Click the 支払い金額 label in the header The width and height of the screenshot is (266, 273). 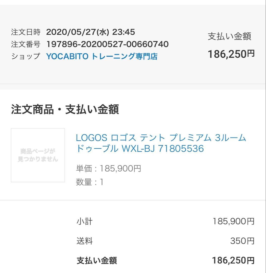(229, 36)
